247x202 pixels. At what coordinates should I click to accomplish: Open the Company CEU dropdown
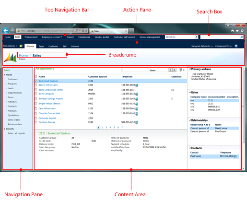point(223,46)
